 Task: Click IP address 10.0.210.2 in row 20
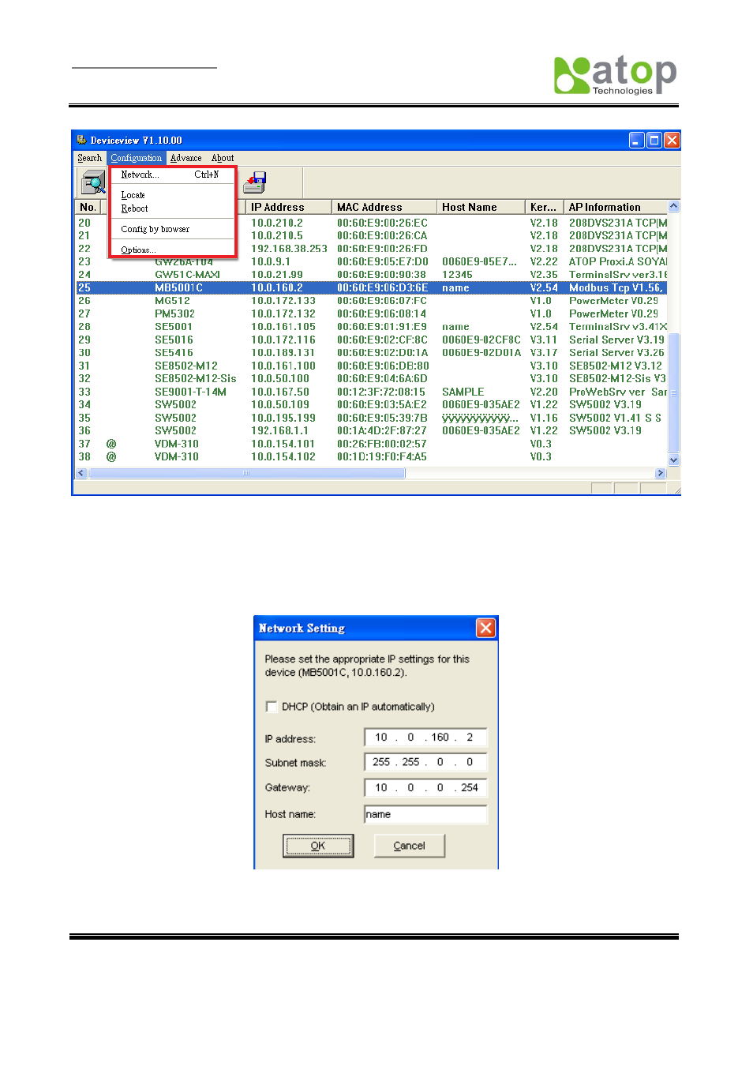[x=277, y=223]
